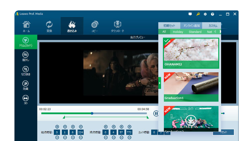Decrease end time hours value
Screen dimensions: 250x141
[106, 138]
